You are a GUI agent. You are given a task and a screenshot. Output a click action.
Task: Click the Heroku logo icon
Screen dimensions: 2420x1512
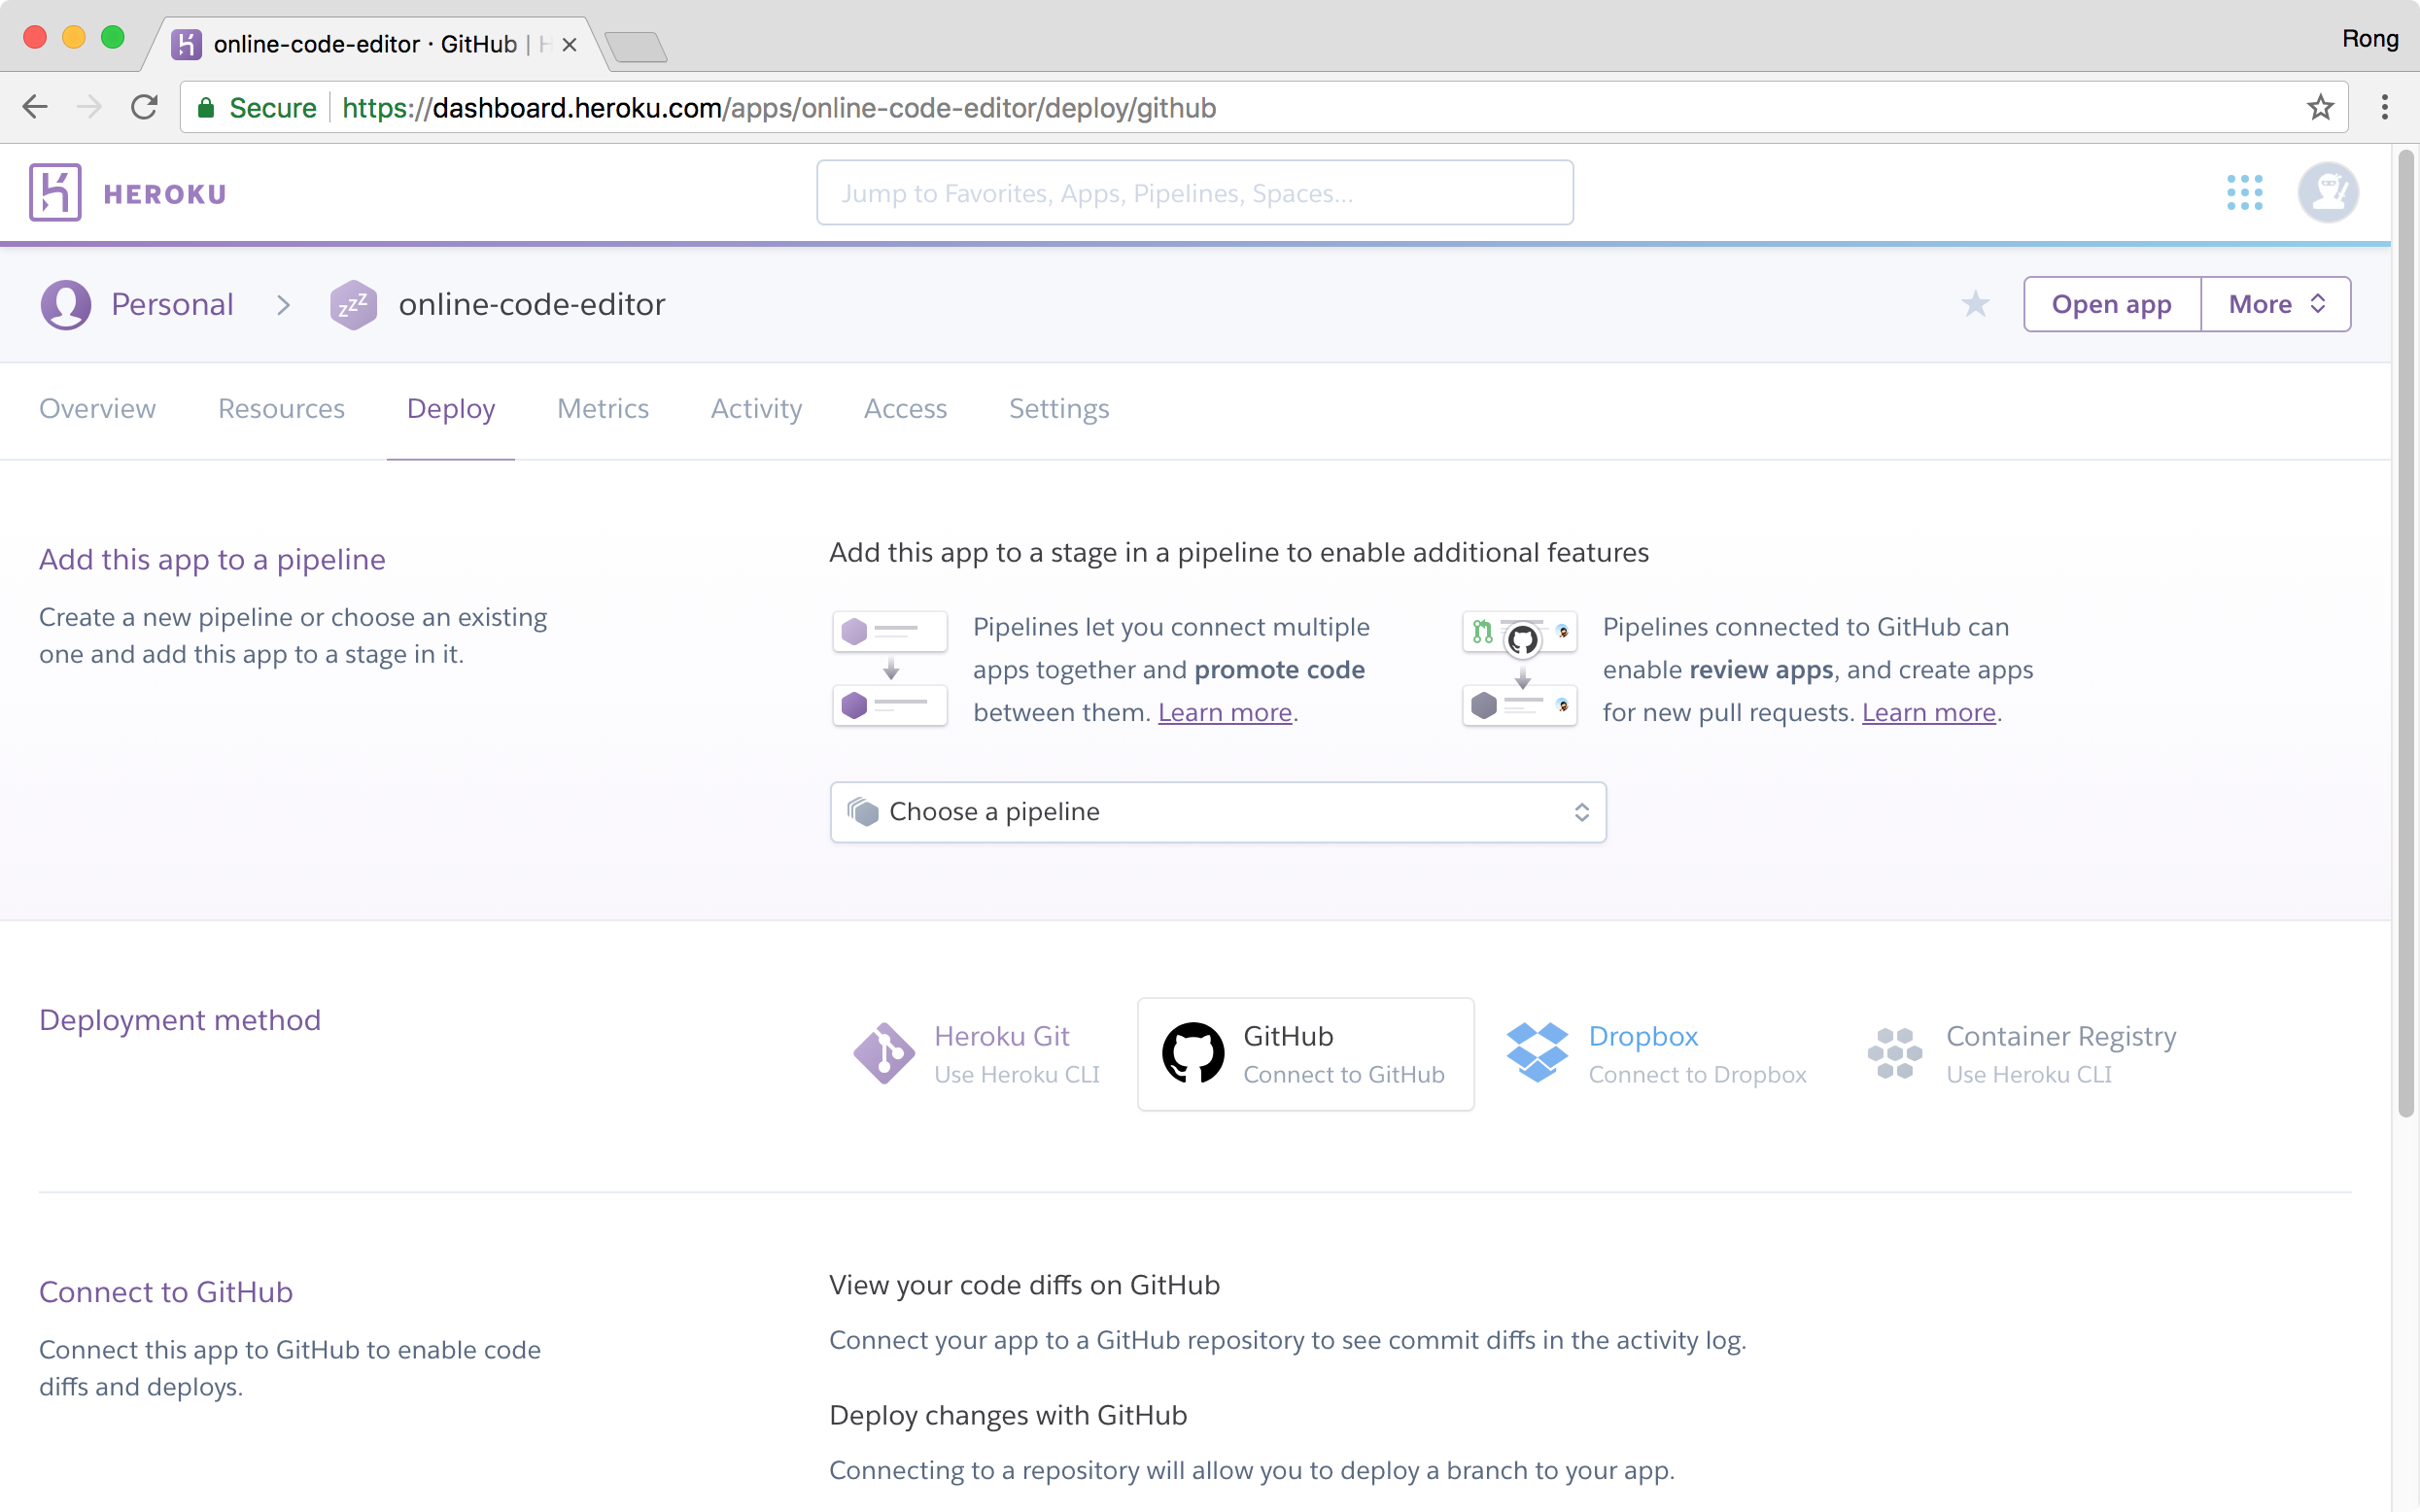55,192
